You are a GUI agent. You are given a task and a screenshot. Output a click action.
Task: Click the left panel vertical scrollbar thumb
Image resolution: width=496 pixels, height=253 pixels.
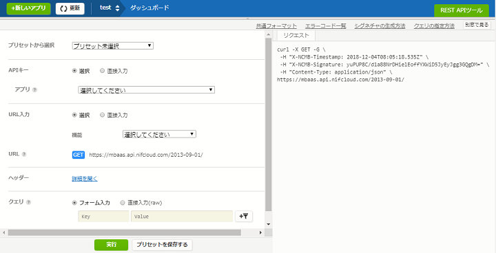(268, 124)
